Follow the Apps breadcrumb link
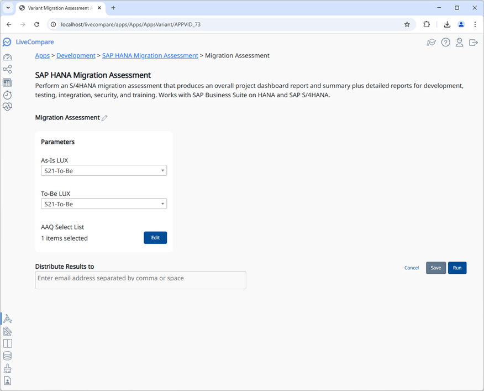The height and width of the screenshot is (391, 484). (x=43, y=56)
